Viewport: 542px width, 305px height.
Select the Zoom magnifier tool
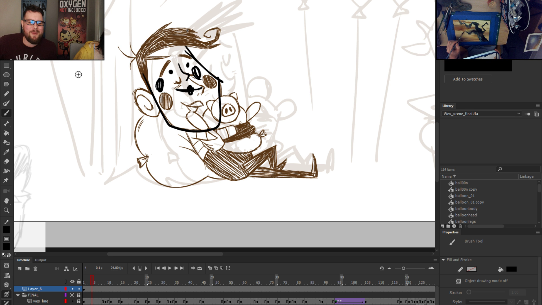tap(6, 210)
